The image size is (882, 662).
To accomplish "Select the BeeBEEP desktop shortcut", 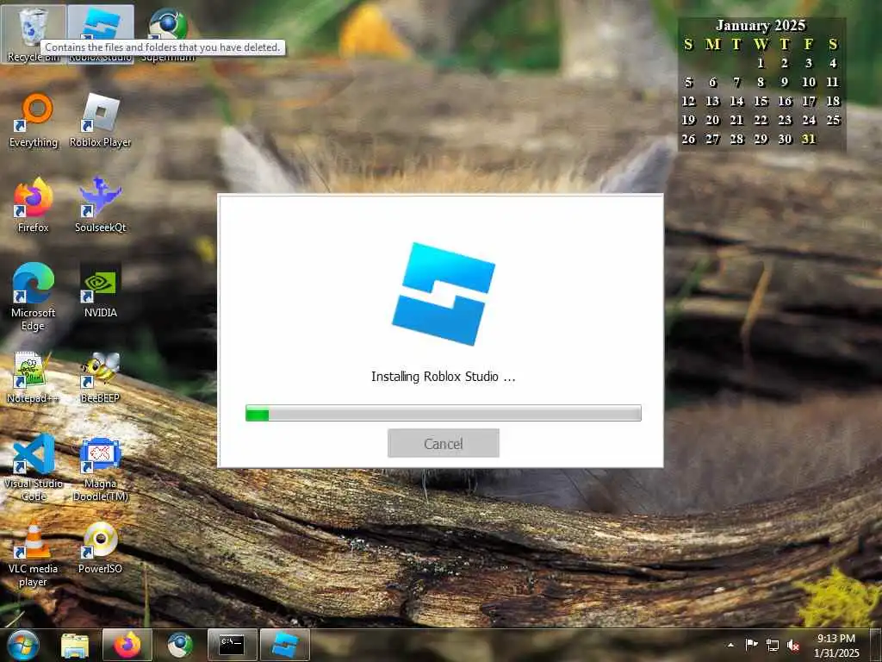I will (101, 378).
